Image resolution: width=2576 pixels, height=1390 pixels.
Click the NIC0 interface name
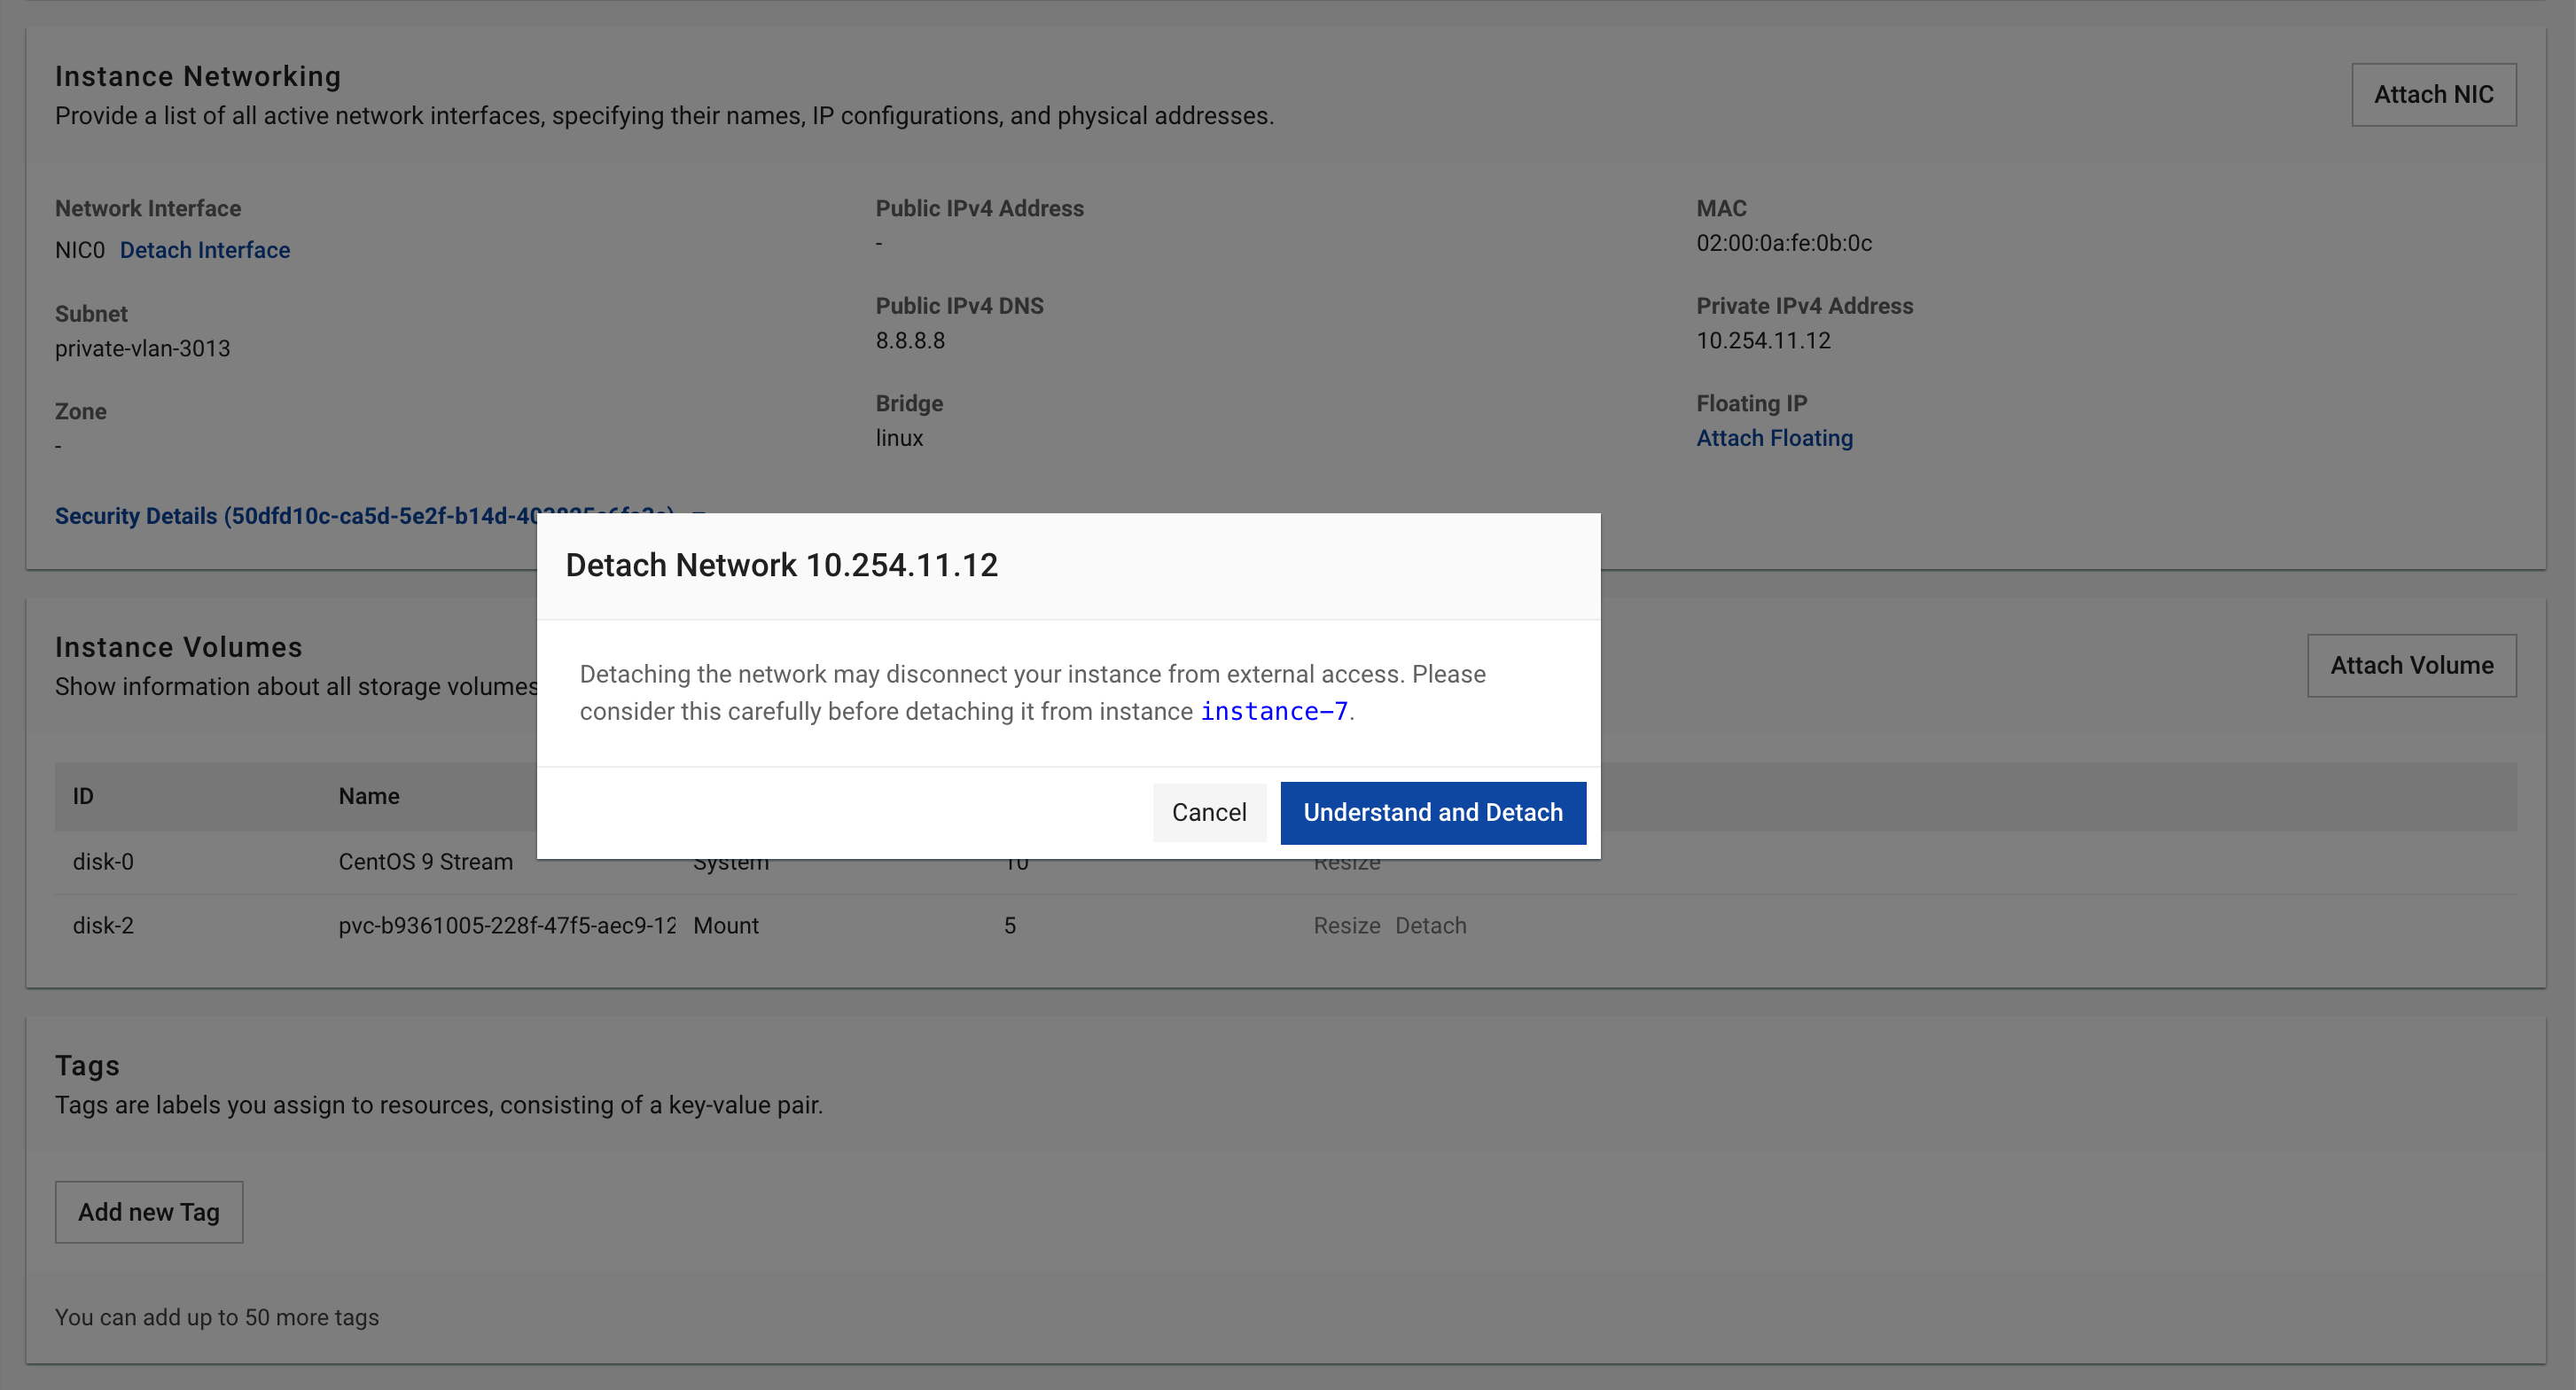[80, 249]
